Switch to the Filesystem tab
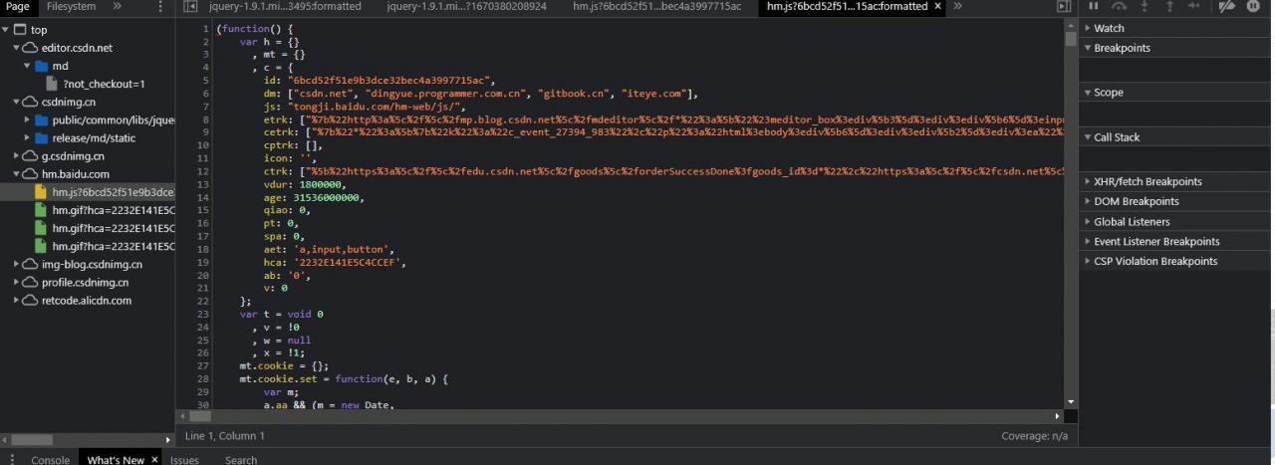Viewport: 1275px width, 465px height. click(x=72, y=6)
